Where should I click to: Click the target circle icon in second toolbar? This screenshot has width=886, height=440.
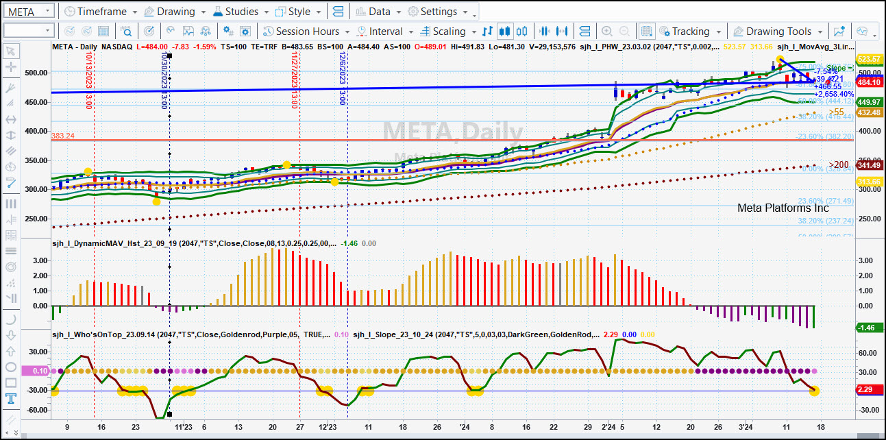click(149, 31)
